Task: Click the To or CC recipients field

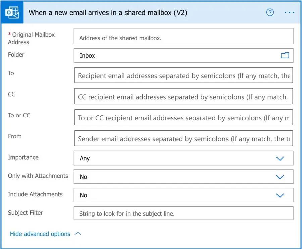Action: pos(183,118)
